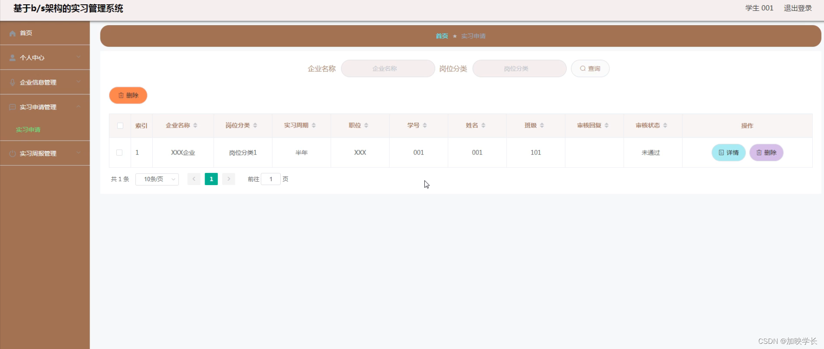Viewport: 824px width, 349px height.
Task: Click the sort arrows on 实习周期 column
Action: tap(314, 125)
